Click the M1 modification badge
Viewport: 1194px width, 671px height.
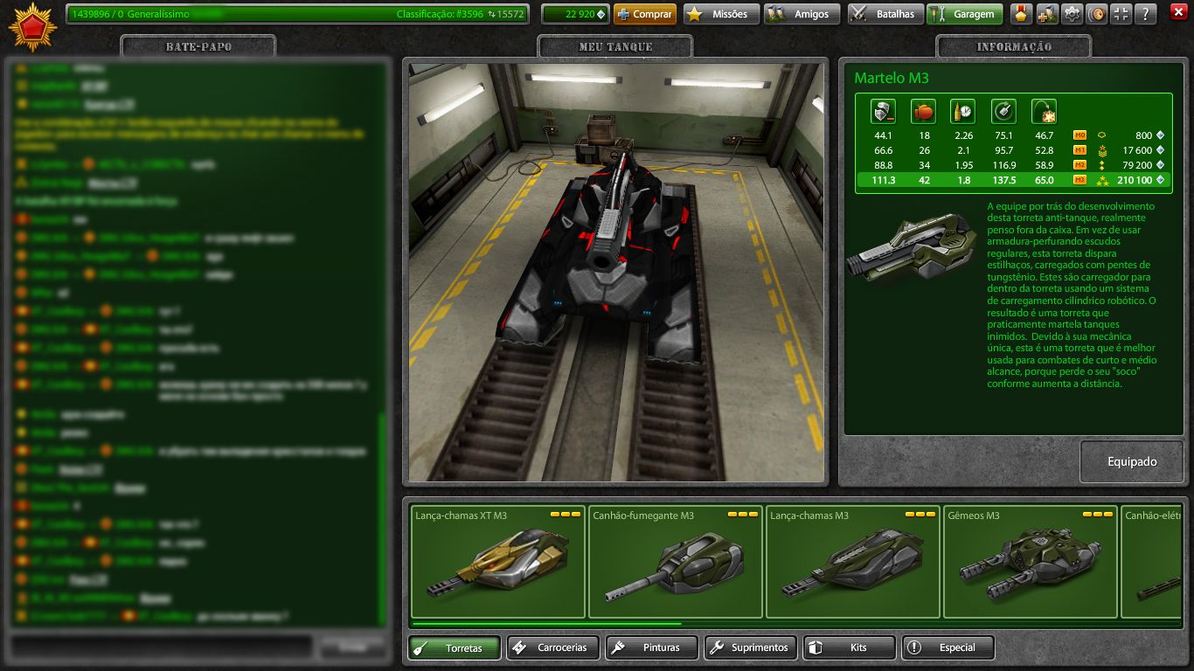[1079, 150]
